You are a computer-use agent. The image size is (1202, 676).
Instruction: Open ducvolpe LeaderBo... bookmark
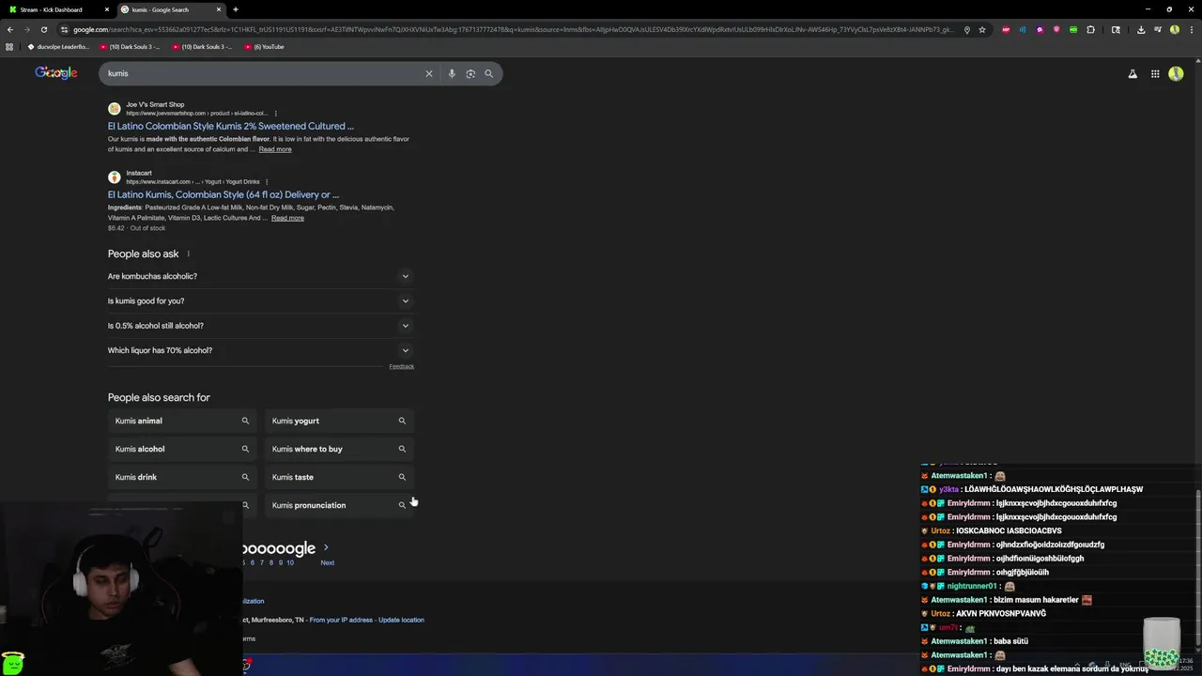pos(58,46)
